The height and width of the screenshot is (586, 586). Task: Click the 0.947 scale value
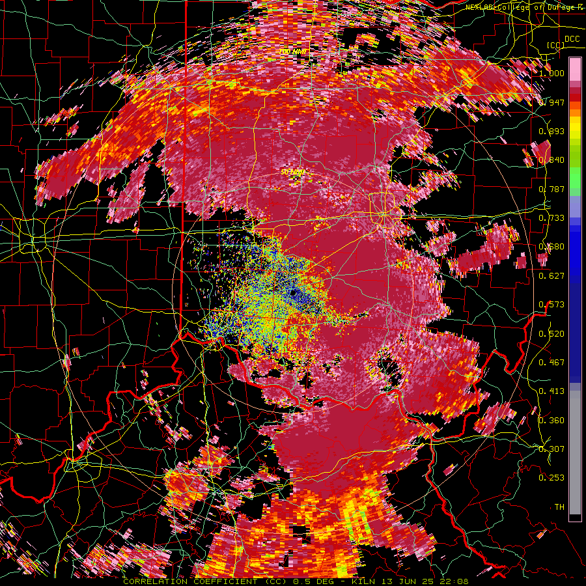(x=553, y=102)
